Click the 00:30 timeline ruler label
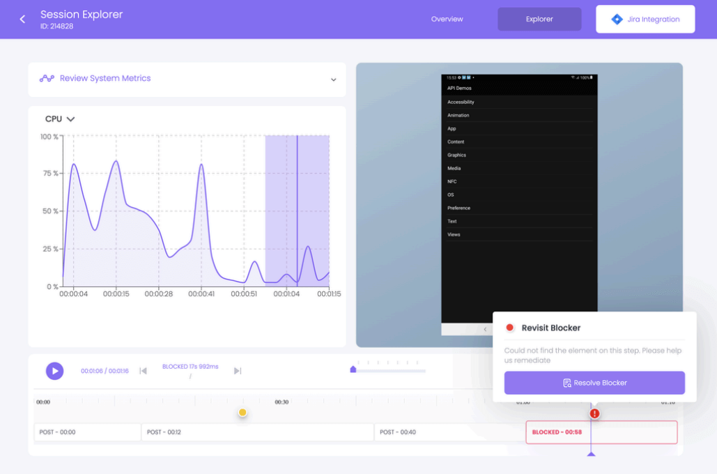 [x=282, y=402]
